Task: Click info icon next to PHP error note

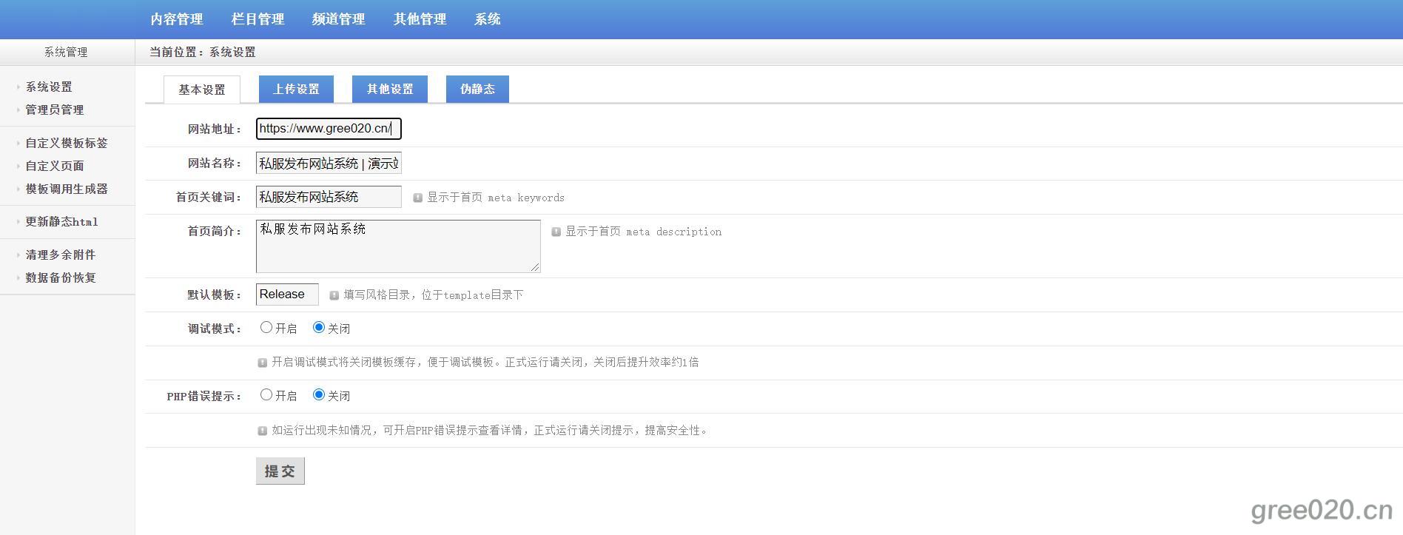Action: coord(262,431)
